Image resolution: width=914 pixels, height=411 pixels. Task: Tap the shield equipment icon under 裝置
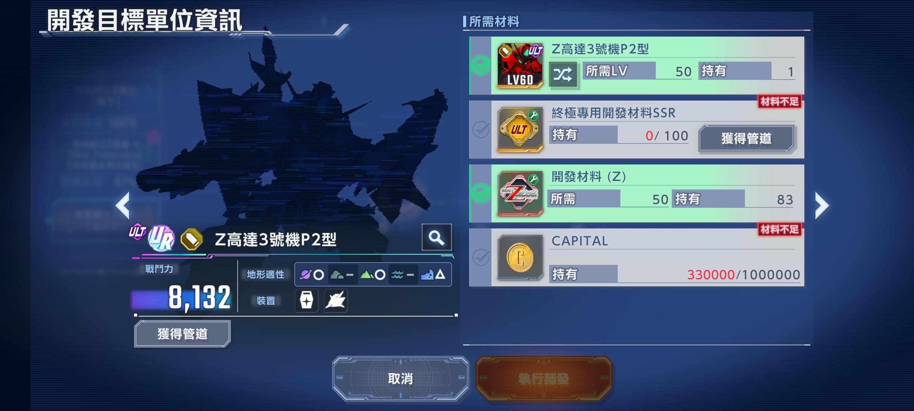pos(307,300)
